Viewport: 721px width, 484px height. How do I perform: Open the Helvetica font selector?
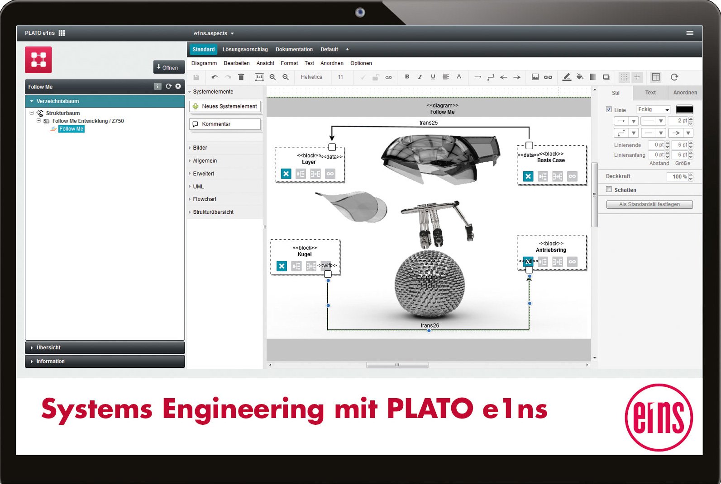click(x=311, y=77)
